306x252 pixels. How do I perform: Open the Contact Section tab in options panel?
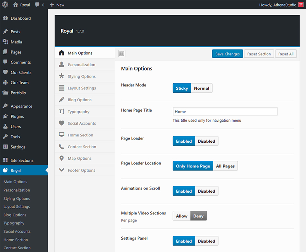point(85,147)
